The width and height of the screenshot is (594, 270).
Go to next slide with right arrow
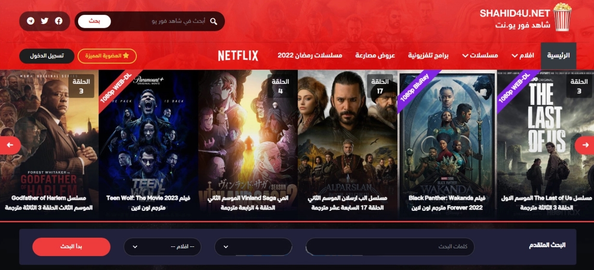pyautogui.click(x=585, y=145)
